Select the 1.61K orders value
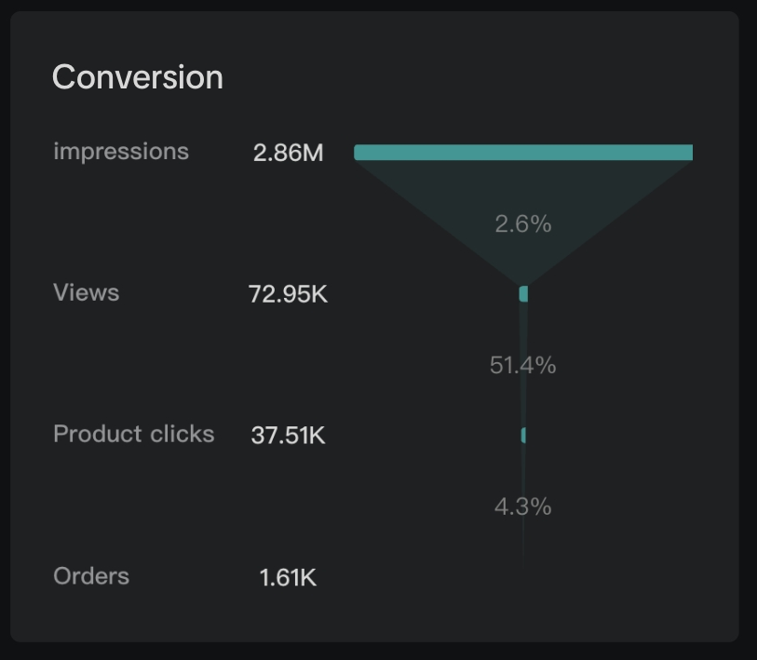The width and height of the screenshot is (757, 660). [x=288, y=577]
